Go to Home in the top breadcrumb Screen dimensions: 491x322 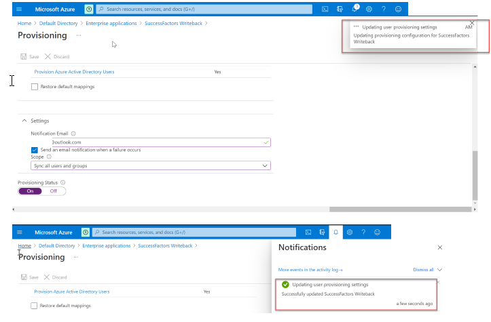click(24, 23)
